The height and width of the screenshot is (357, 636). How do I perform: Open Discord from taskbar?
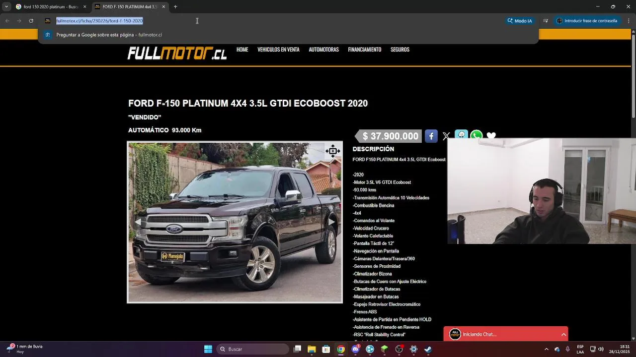point(355,349)
